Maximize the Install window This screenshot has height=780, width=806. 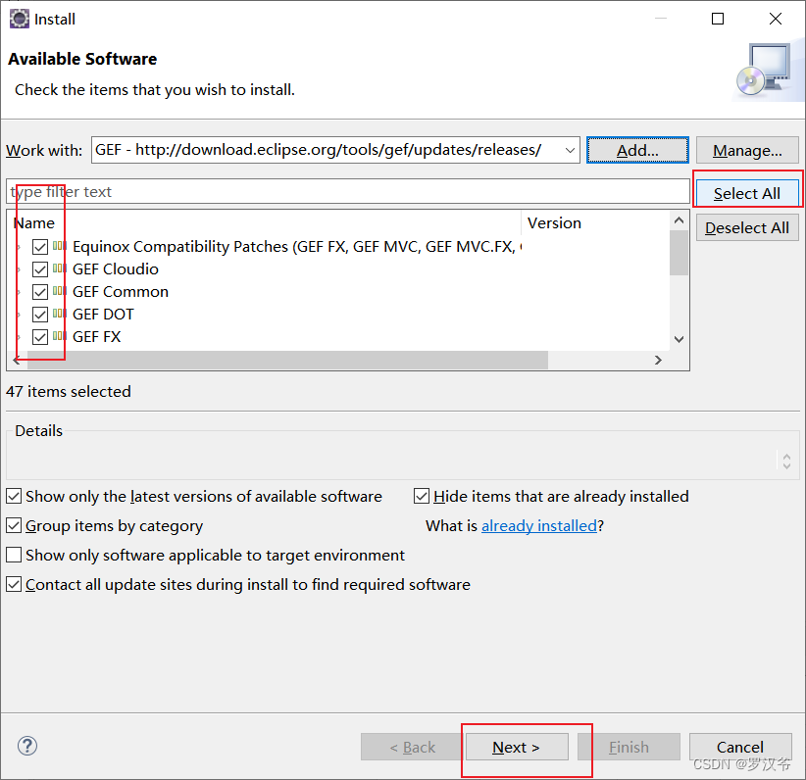[x=718, y=19]
